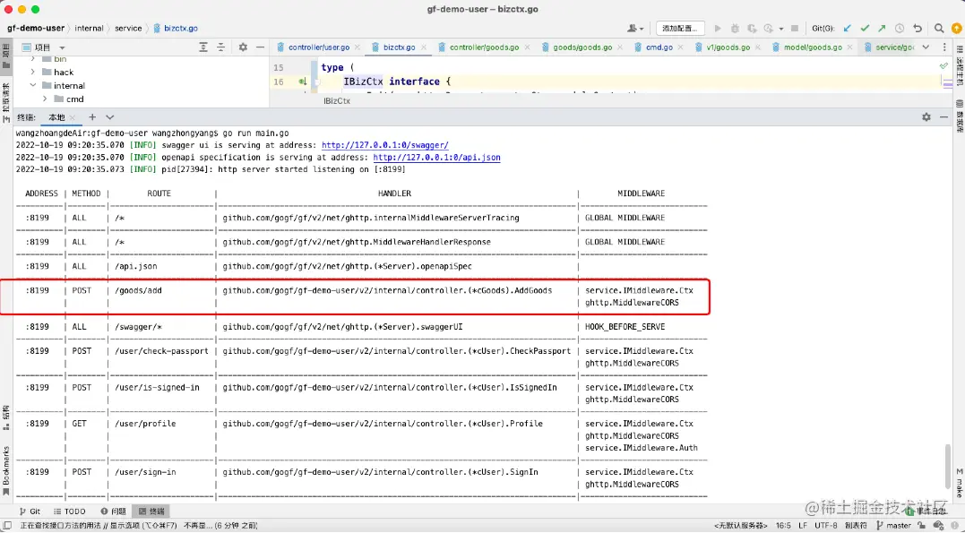Viewport: 965px width, 533px height.
Task: Open Search Everywhere magnifier icon
Action: [x=939, y=29]
